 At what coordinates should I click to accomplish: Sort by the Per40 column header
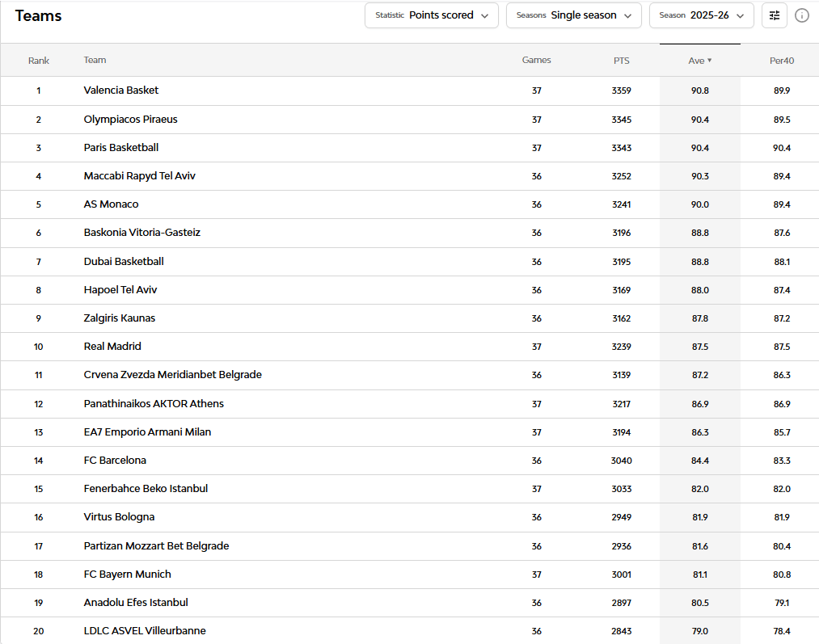click(781, 61)
